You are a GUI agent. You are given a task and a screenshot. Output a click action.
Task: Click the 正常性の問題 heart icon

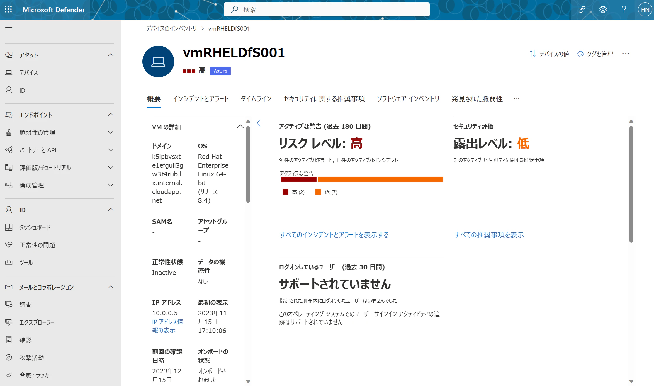click(9, 245)
